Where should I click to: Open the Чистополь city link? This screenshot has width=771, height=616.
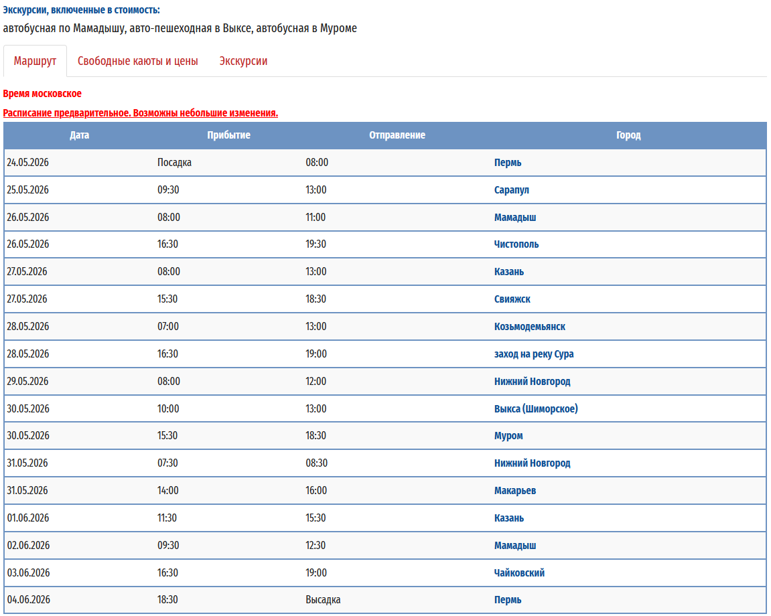coord(516,244)
